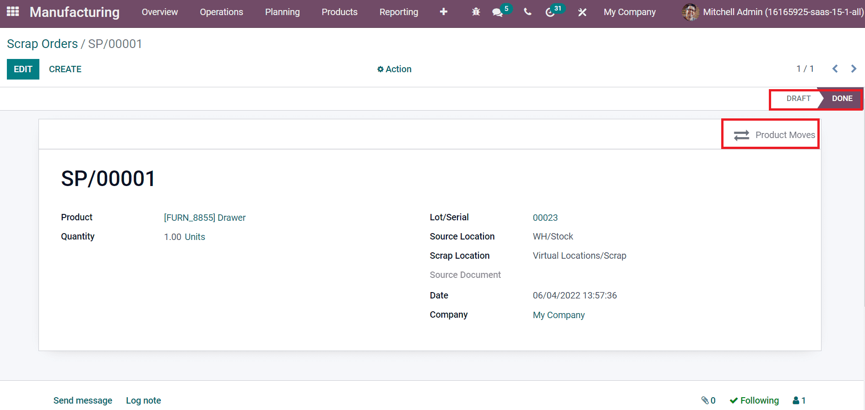865x410 pixels.
Task: Open the Reporting menu
Action: point(399,12)
